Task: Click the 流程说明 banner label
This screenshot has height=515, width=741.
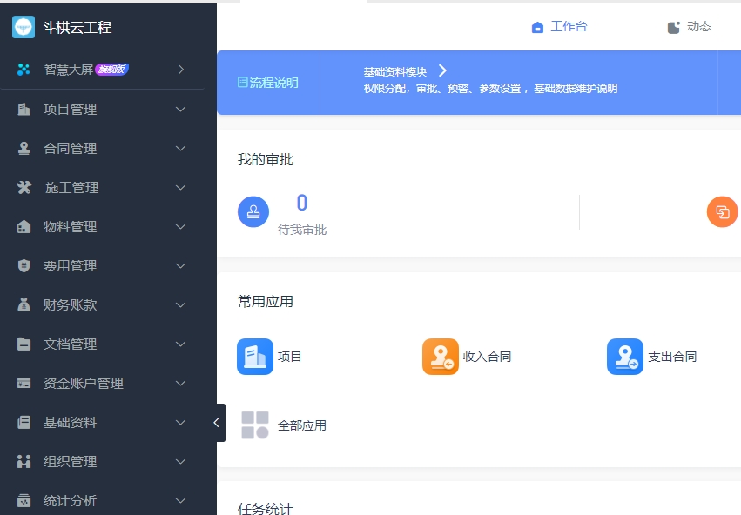Action: pyautogui.click(x=268, y=83)
